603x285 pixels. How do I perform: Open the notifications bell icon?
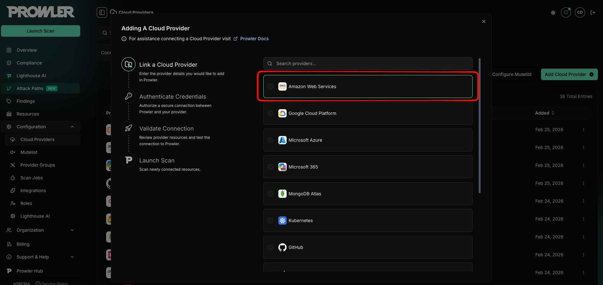566,12
